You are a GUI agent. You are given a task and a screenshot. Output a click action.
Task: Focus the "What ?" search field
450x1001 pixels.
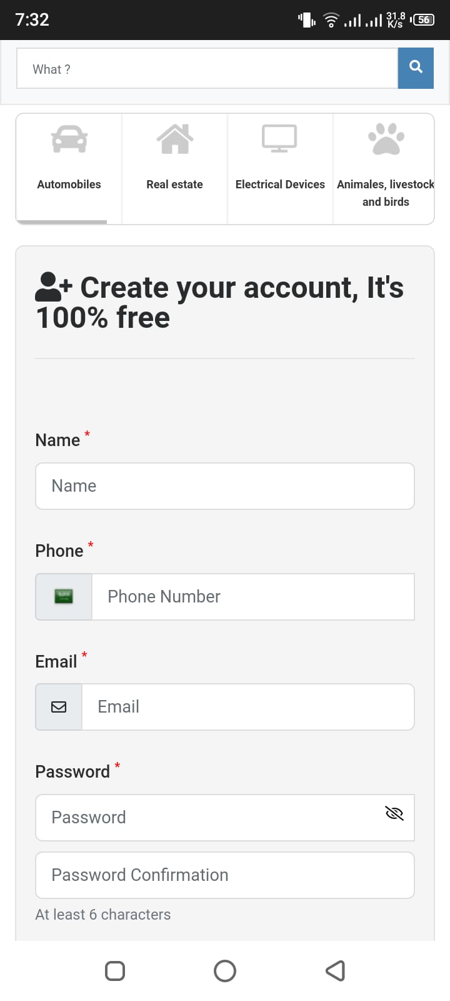206,69
